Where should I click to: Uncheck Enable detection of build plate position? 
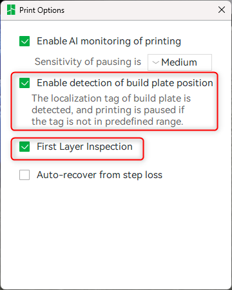tap(24, 83)
